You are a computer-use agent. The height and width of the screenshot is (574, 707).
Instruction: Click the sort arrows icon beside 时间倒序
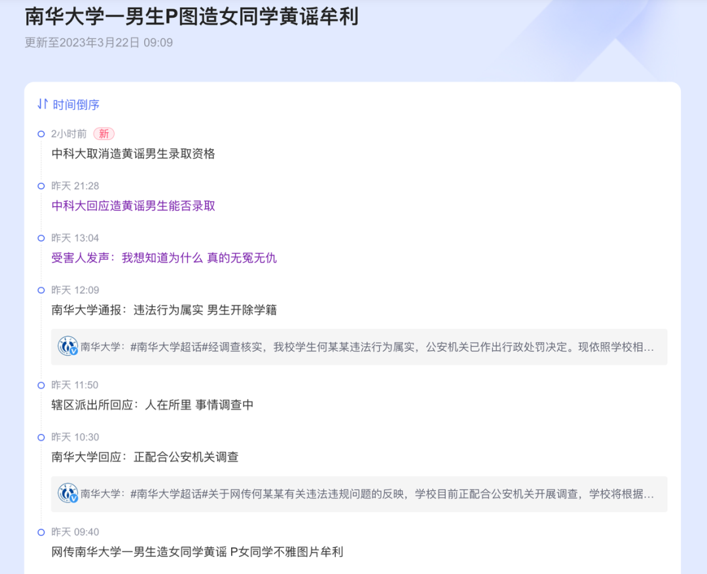click(43, 104)
